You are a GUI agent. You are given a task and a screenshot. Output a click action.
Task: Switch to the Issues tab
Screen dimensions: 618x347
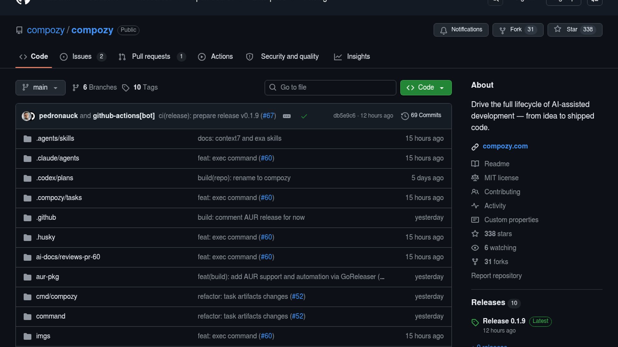click(82, 57)
